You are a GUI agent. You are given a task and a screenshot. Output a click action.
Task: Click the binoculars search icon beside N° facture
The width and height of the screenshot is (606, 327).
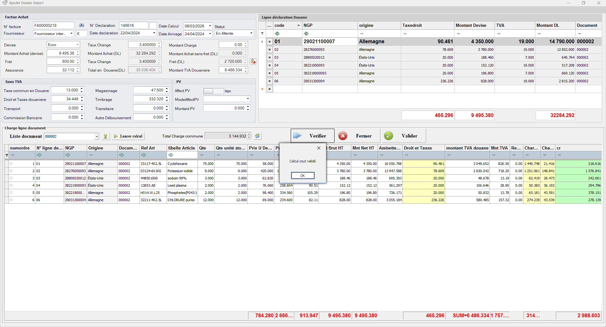[81, 26]
